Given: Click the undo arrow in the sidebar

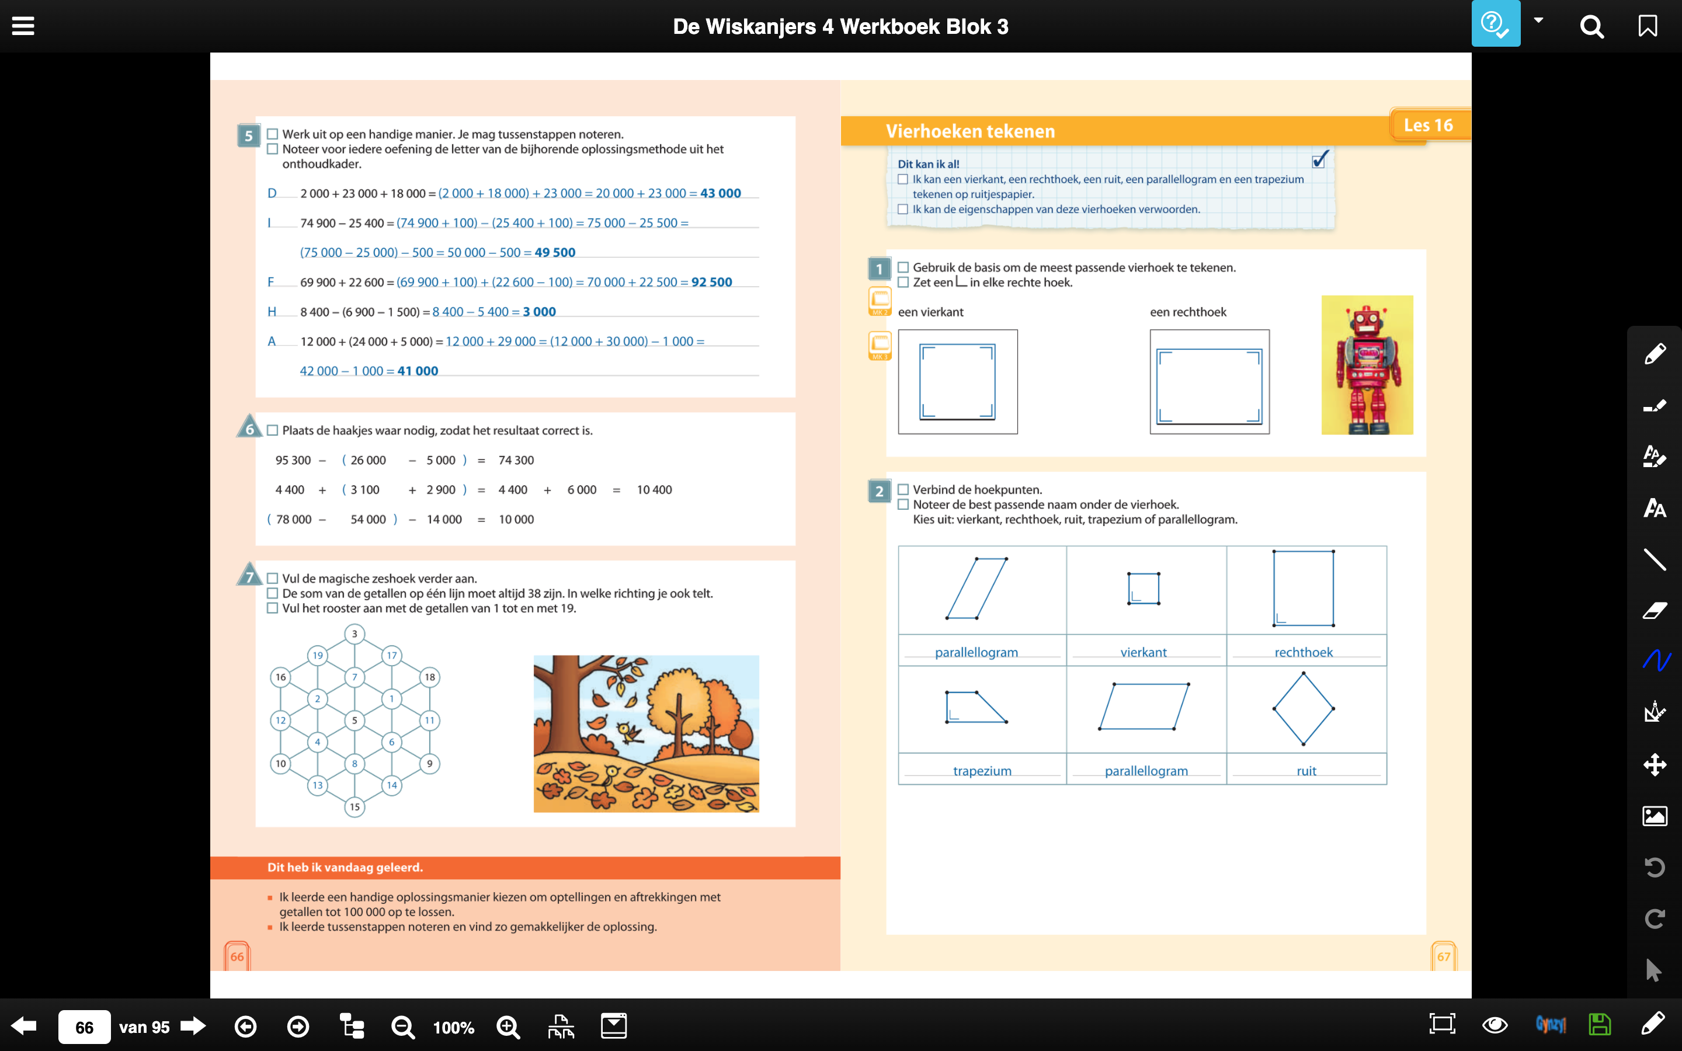Looking at the screenshot, I should (1654, 868).
